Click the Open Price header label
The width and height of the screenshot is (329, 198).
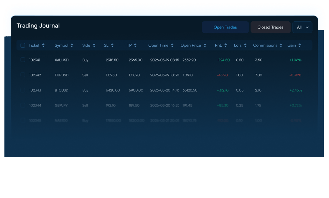tap(191, 45)
